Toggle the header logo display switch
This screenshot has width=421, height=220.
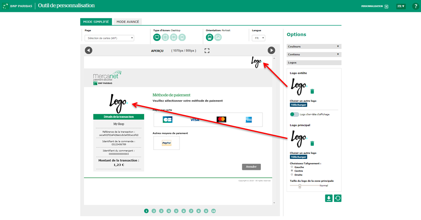click(x=294, y=114)
